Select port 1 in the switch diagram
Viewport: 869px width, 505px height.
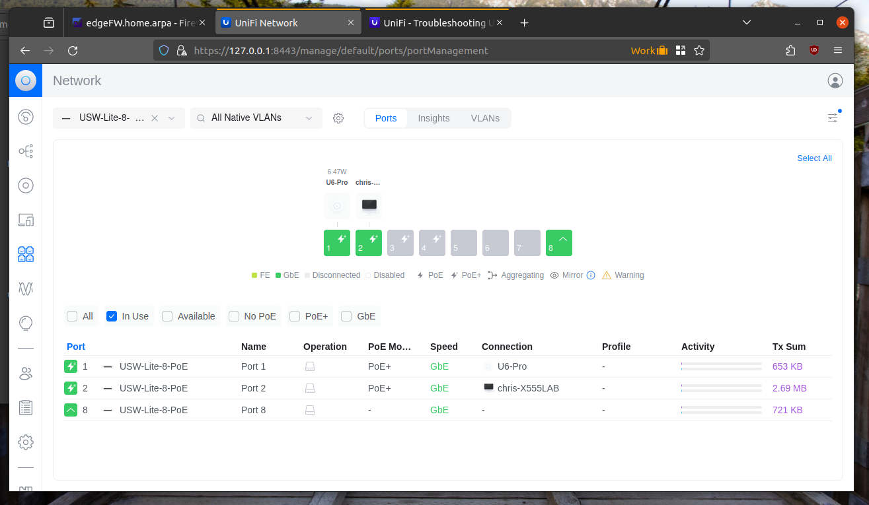pos(337,243)
